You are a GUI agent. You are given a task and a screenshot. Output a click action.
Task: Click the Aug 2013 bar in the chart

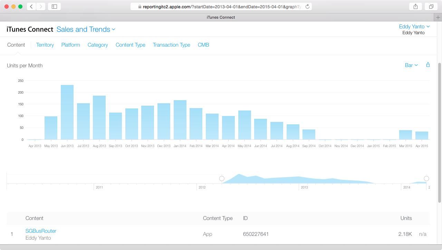point(99,118)
